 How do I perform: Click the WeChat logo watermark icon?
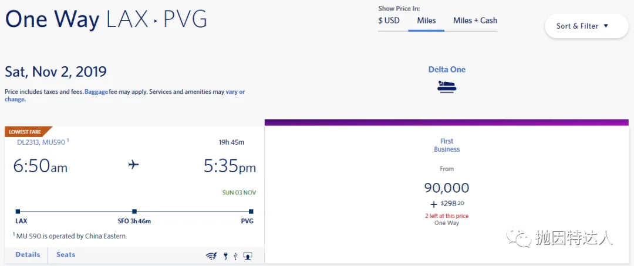click(x=519, y=237)
